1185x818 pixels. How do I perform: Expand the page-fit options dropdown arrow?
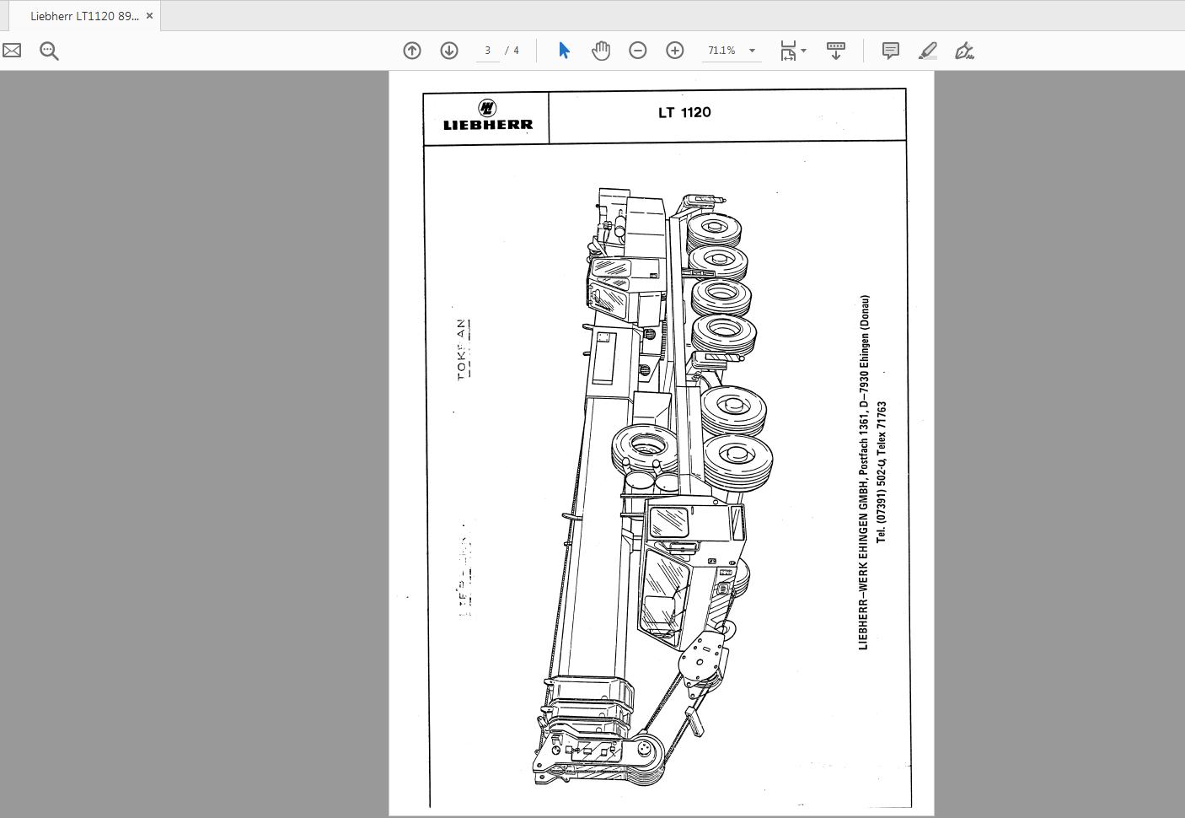pos(804,51)
